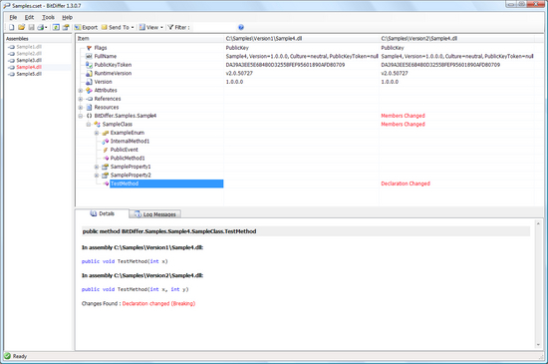Expand the Attributes node

[81, 90]
